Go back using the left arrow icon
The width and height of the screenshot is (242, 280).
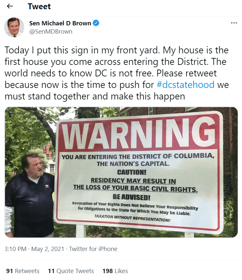click(10, 6)
